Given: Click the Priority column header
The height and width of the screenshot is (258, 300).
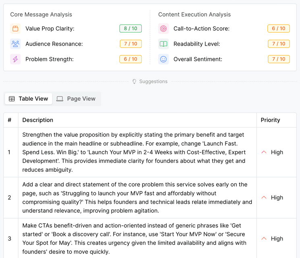Looking at the screenshot, I should [x=270, y=120].
